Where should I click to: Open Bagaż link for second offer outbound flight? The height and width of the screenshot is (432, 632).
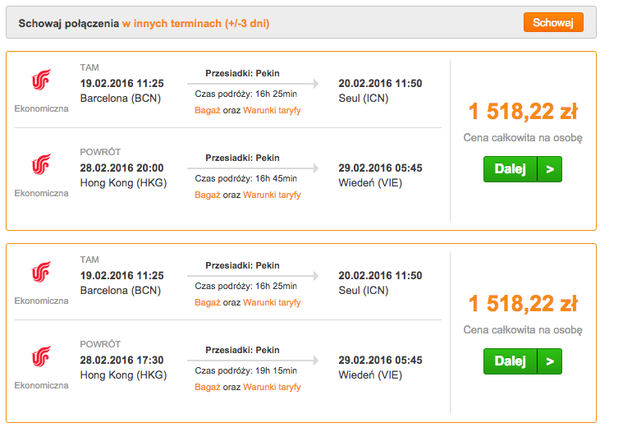click(x=208, y=302)
